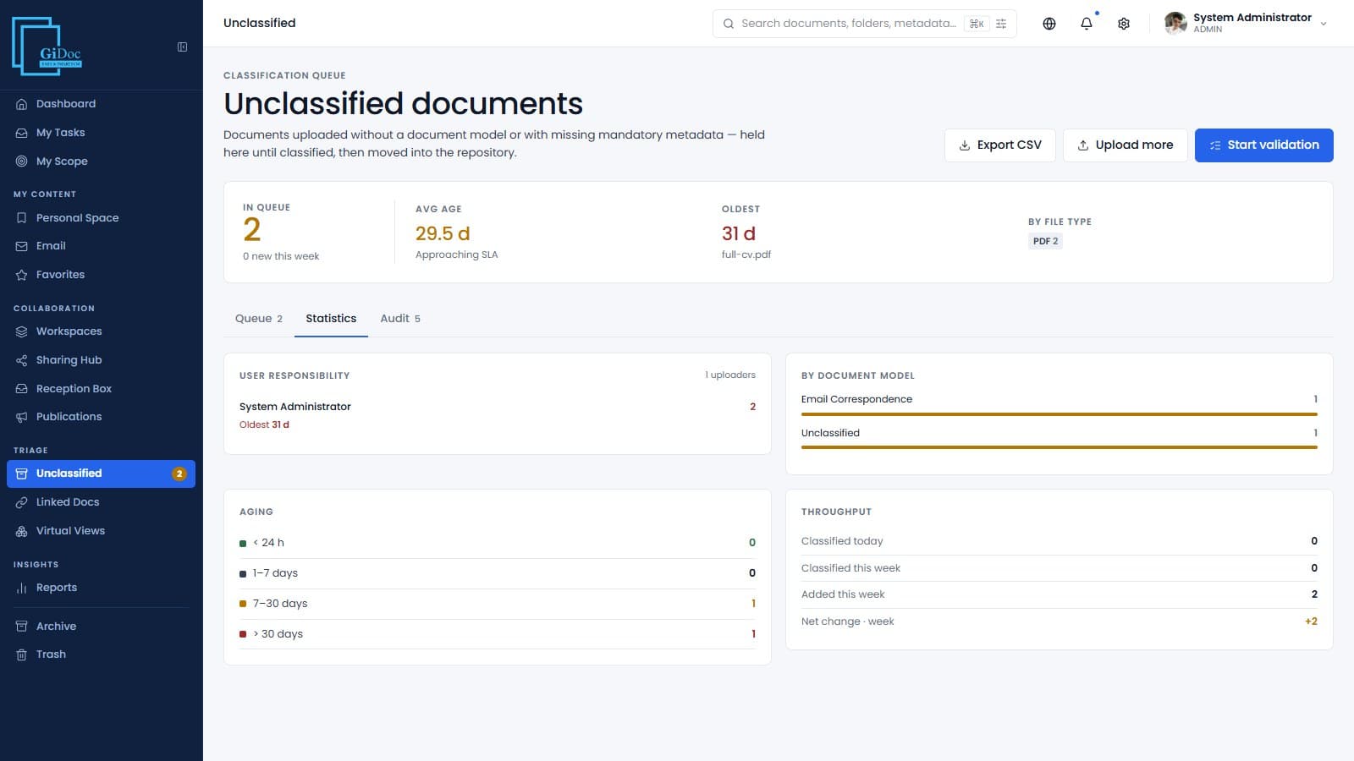Viewport: 1354px width, 761px height.
Task: Expand the user account menu chevron
Action: [x=1324, y=24]
